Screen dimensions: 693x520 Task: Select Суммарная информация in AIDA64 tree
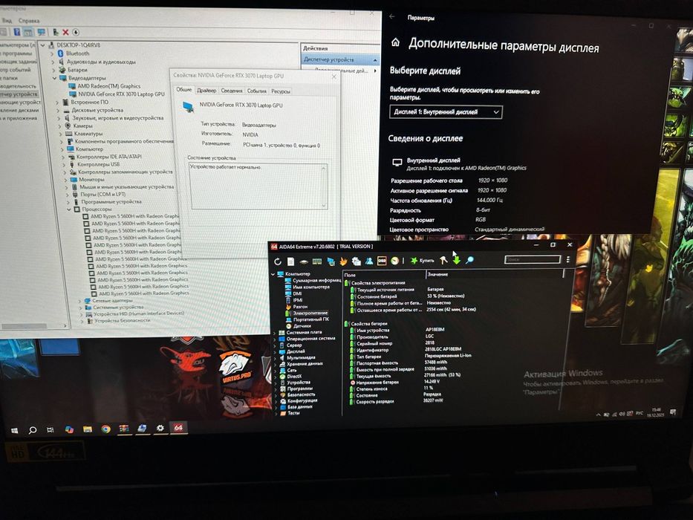coord(316,280)
